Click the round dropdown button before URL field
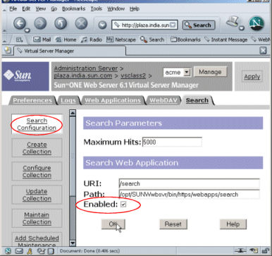The width and height of the screenshot is (272, 256). coord(102,25)
